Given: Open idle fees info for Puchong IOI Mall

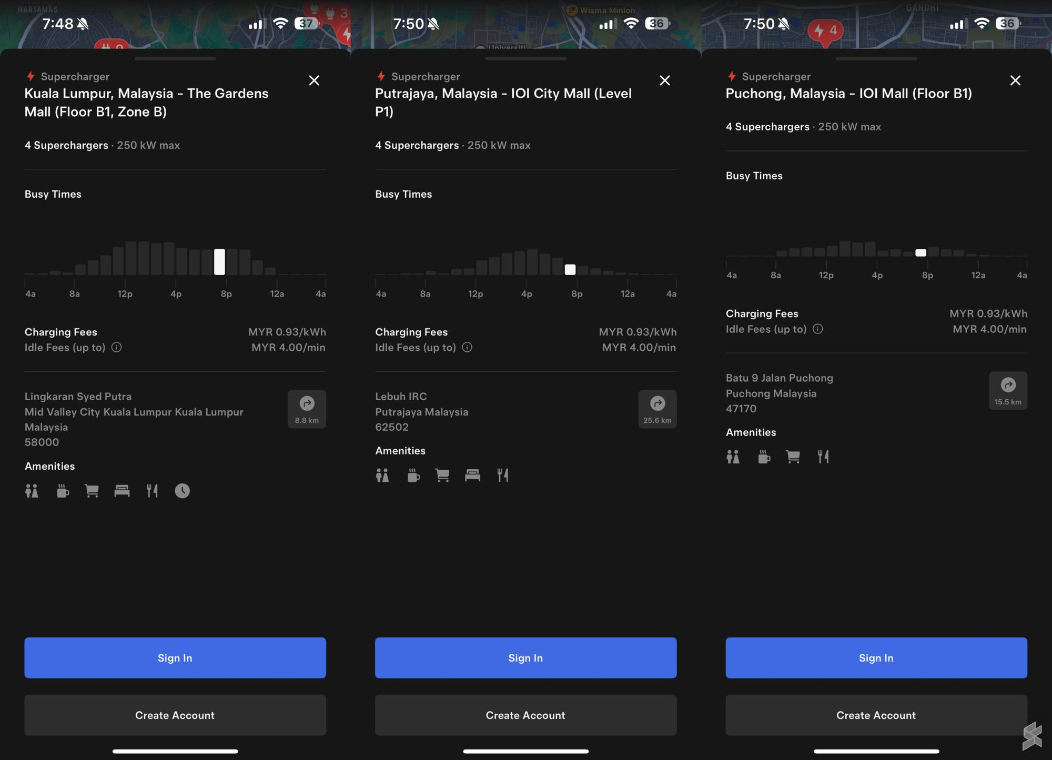Looking at the screenshot, I should 817,329.
